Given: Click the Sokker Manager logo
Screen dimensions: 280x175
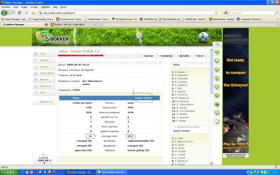Looking at the screenshot, I should click(52, 37).
